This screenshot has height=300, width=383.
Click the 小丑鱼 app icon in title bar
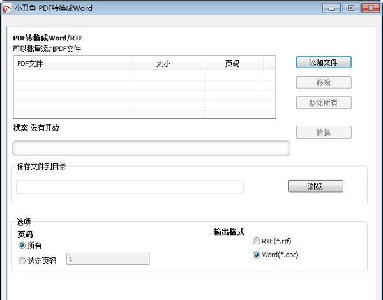[7, 8]
